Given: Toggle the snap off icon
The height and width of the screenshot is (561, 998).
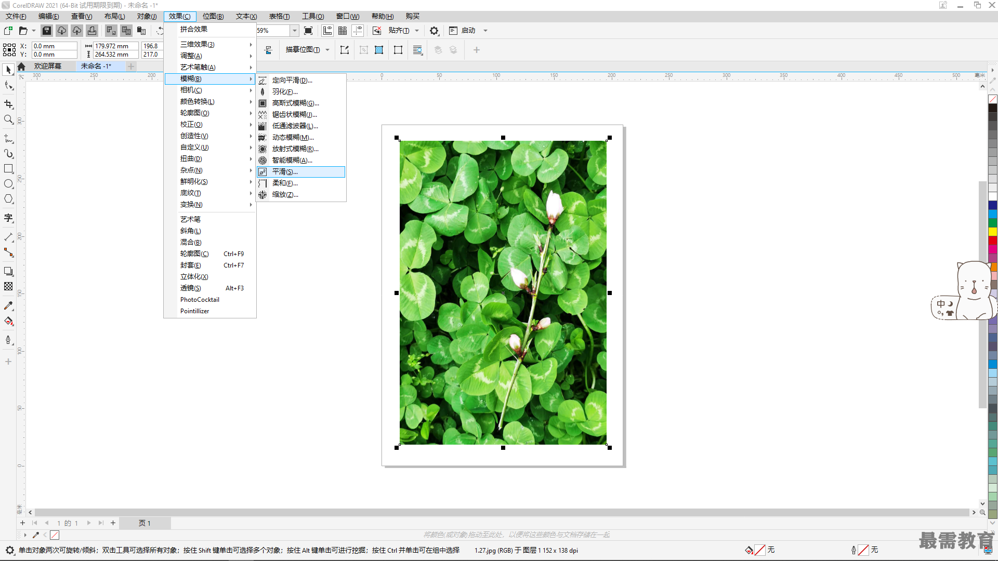Looking at the screenshot, I should tap(377, 31).
